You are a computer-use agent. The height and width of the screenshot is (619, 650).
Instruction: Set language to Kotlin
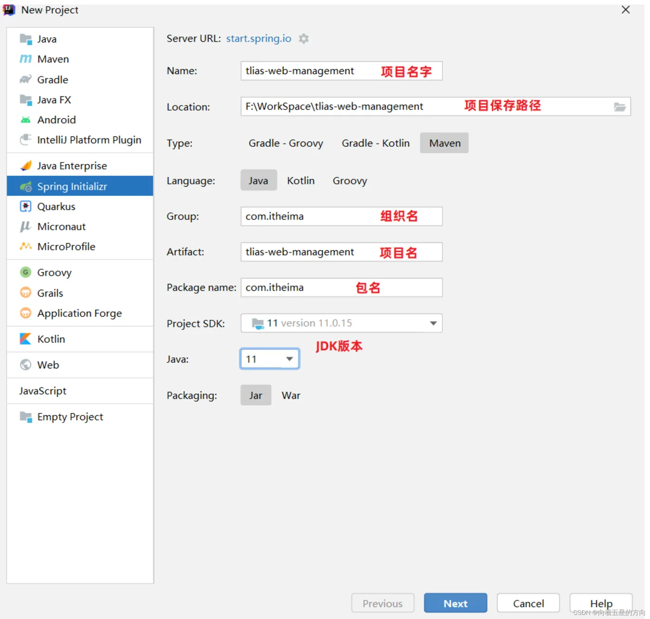pyautogui.click(x=301, y=181)
